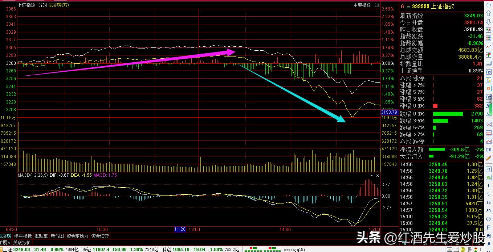Viewport: 493px width, 252px height.
Task: Select 60-minute period in right sidebar
Action: [x=488, y=219]
